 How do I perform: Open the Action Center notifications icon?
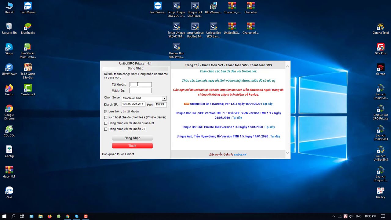(383, 216)
